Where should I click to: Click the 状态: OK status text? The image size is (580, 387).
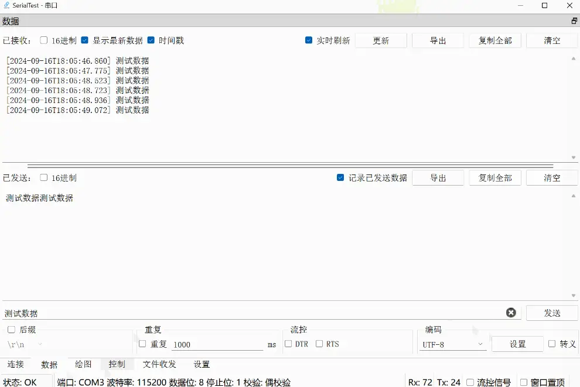[x=20, y=382]
